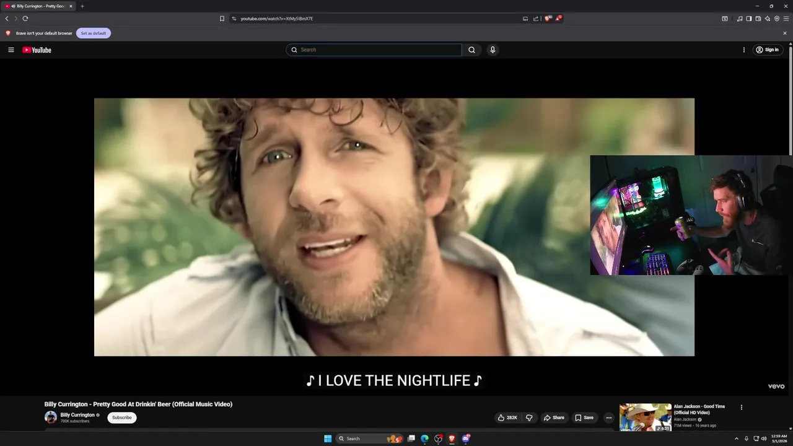
Task: Dislike the video with the thumbs-down button
Action: click(x=529, y=418)
